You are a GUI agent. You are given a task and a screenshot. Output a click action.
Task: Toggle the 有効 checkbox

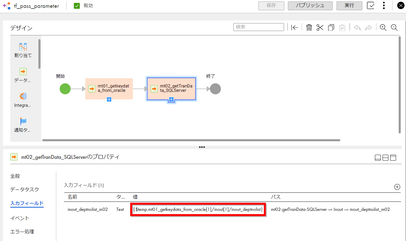pos(77,6)
